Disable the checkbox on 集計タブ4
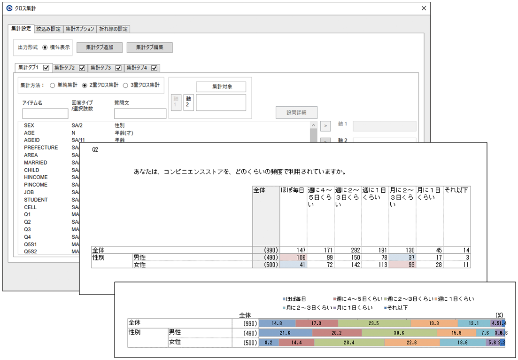518x360 pixels. point(155,68)
